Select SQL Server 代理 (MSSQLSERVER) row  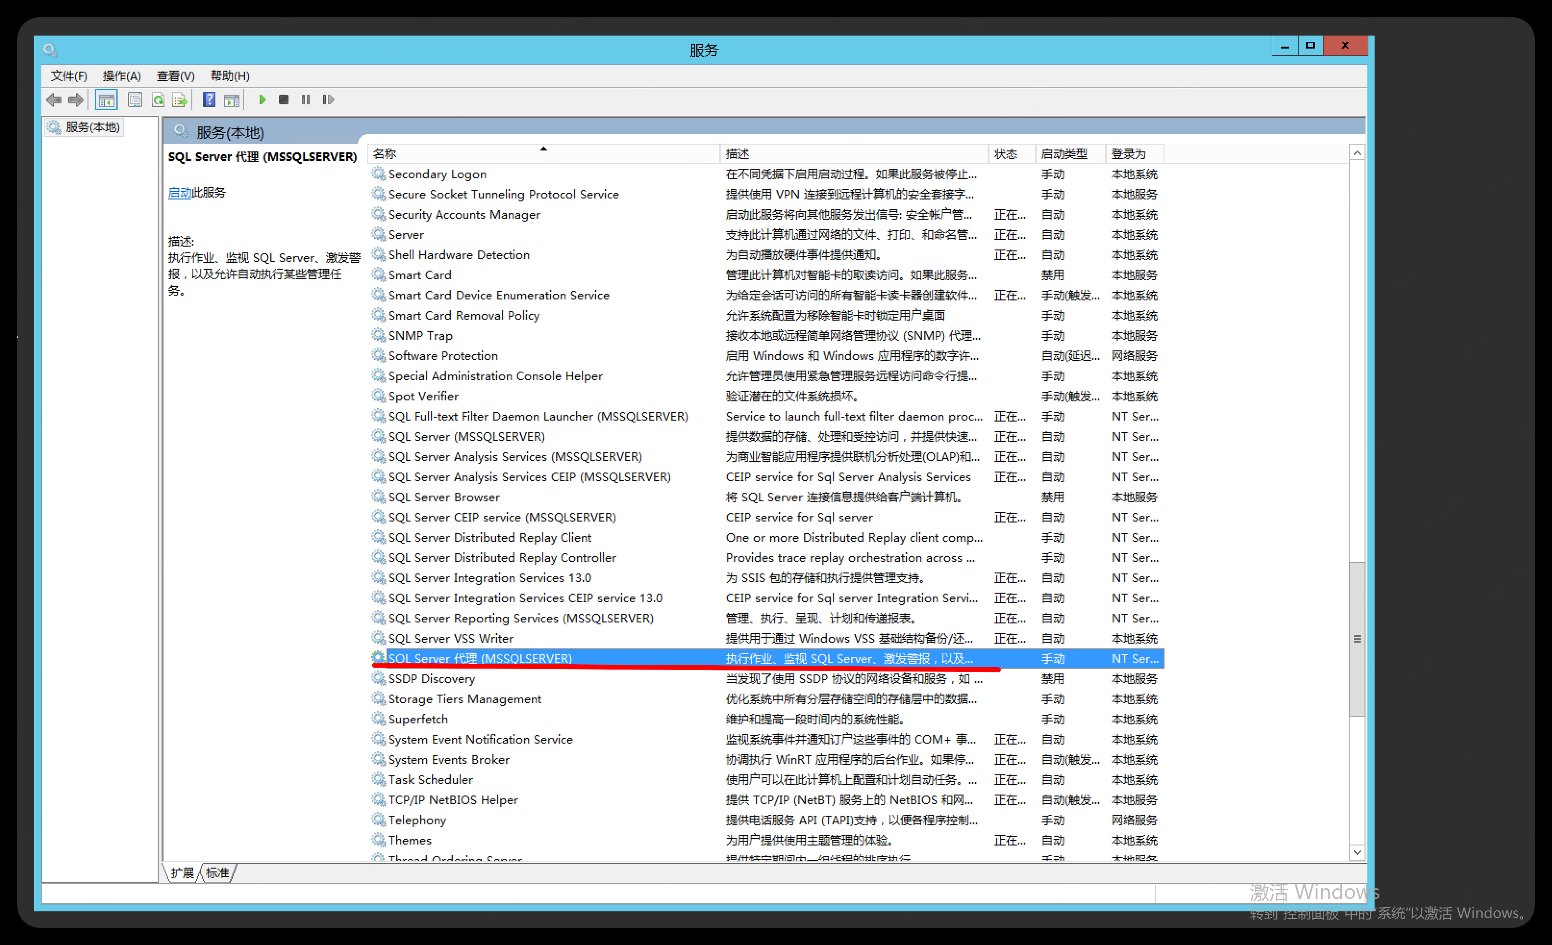(x=766, y=659)
